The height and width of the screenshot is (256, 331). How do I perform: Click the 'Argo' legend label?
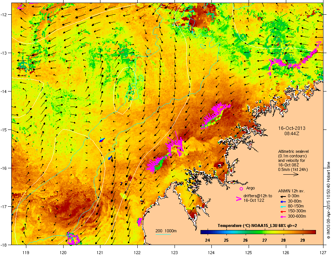click(x=251, y=188)
